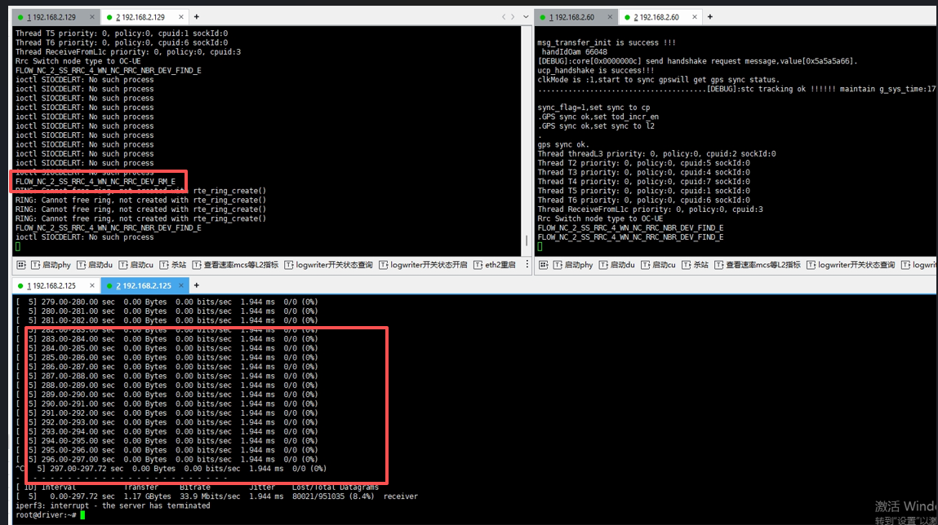
Task: Open quick command set icon in right pane
Action: pyautogui.click(x=543, y=265)
